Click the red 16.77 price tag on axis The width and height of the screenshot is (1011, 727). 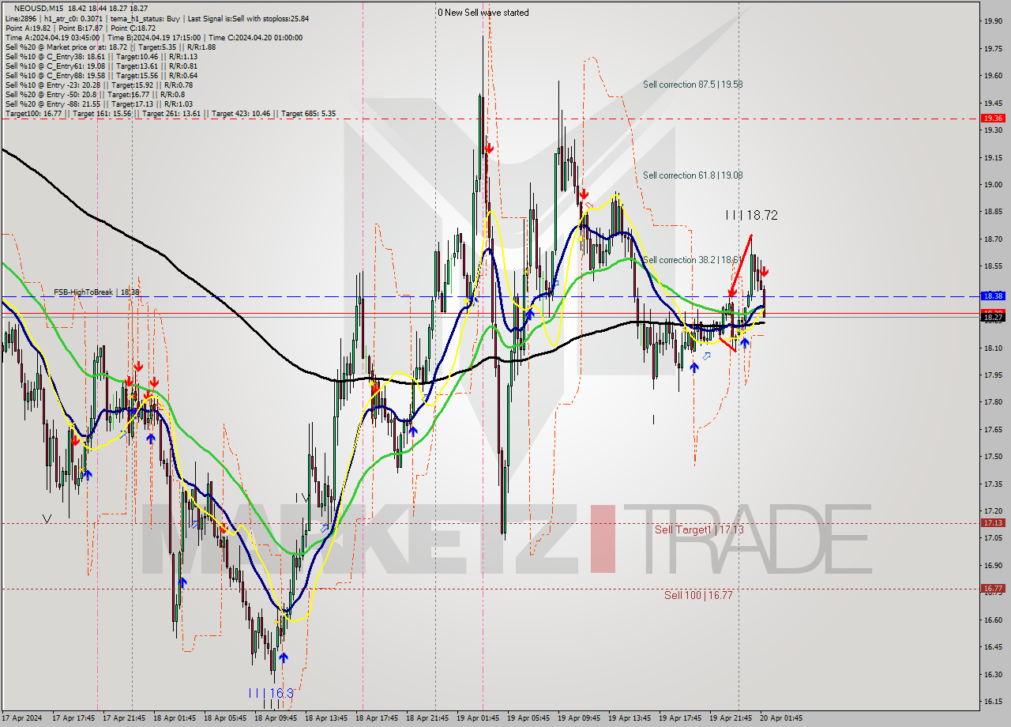[x=993, y=588]
